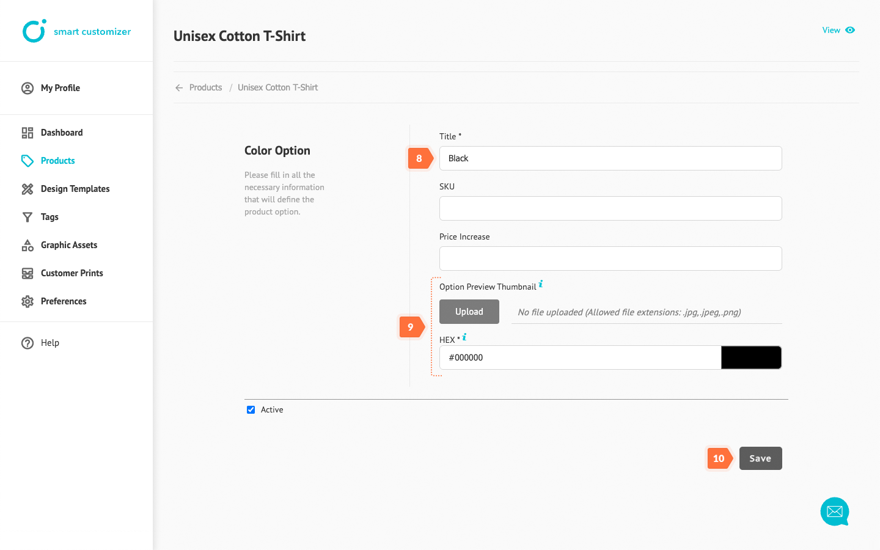
Task: Click the smart customizer logo icon
Action: (34, 31)
